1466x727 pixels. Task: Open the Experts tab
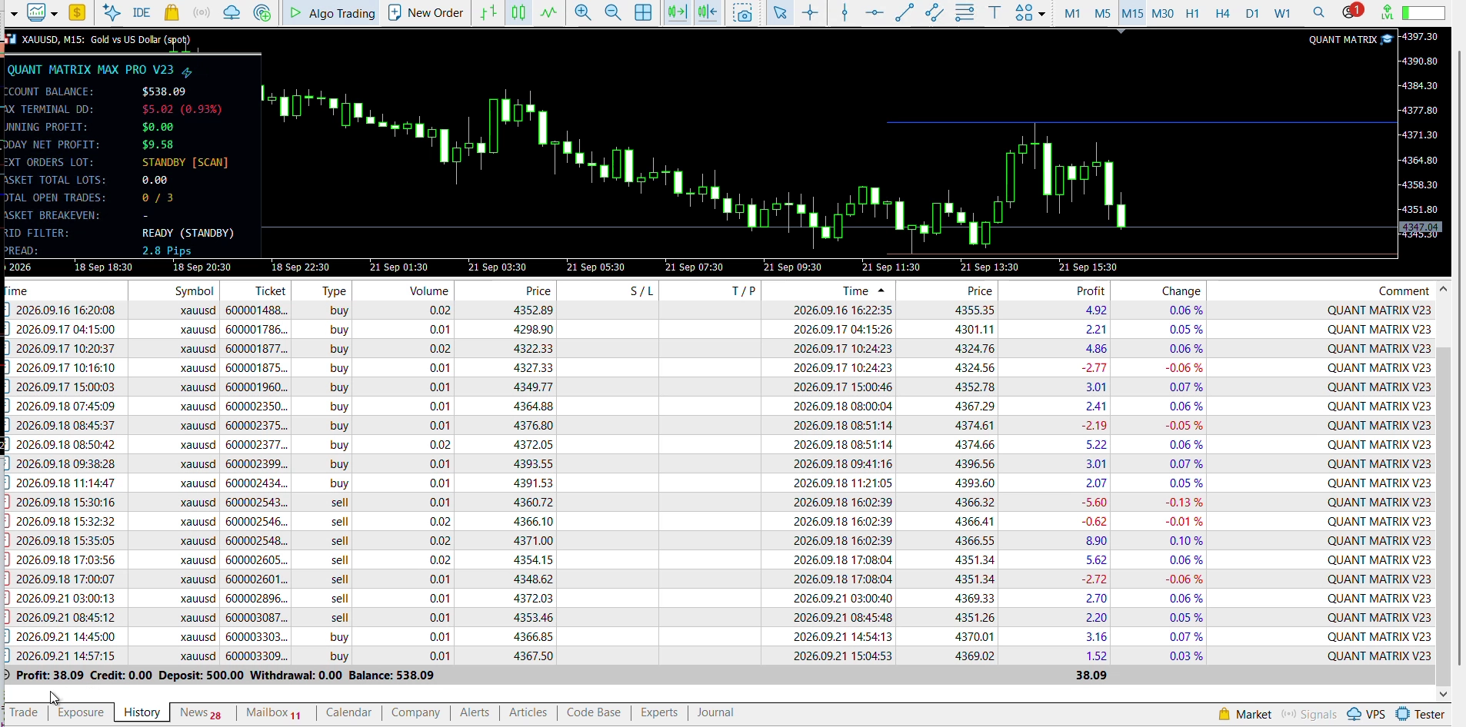coord(659,712)
